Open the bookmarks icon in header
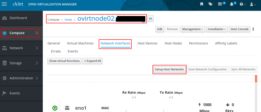261x112 pixels. [202, 4]
